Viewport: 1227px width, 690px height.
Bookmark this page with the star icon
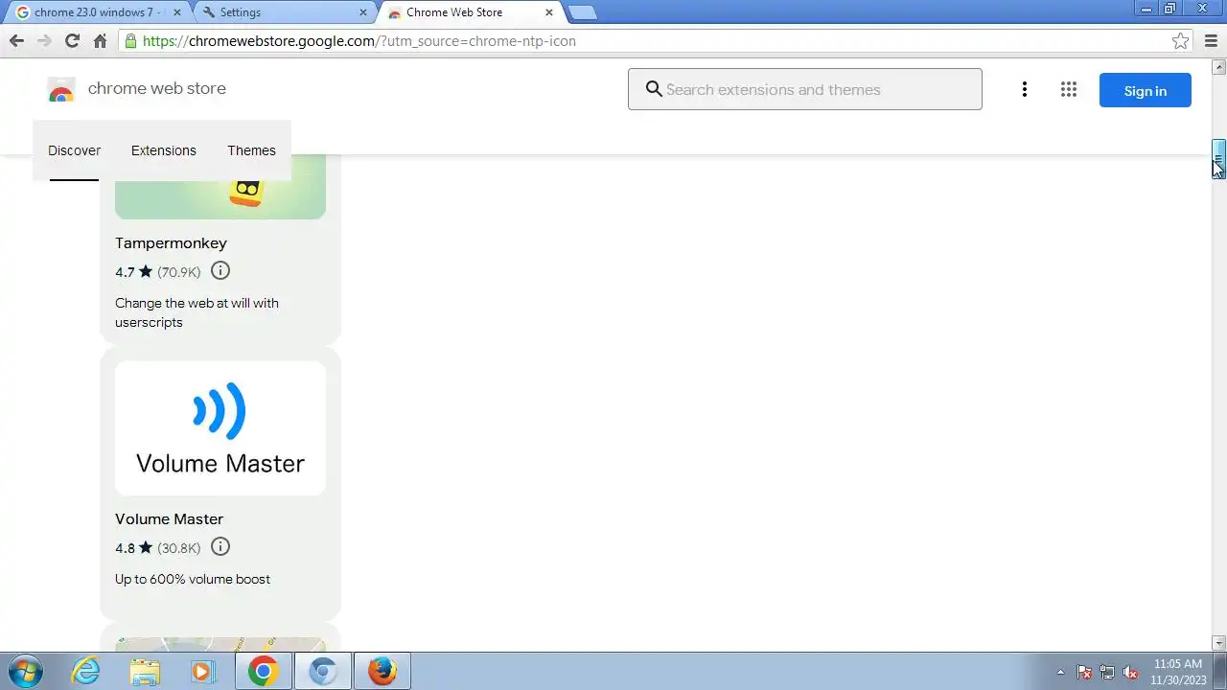(1181, 40)
